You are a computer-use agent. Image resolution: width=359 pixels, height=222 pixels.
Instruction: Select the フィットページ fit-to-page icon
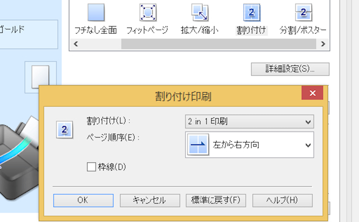[x=148, y=13]
